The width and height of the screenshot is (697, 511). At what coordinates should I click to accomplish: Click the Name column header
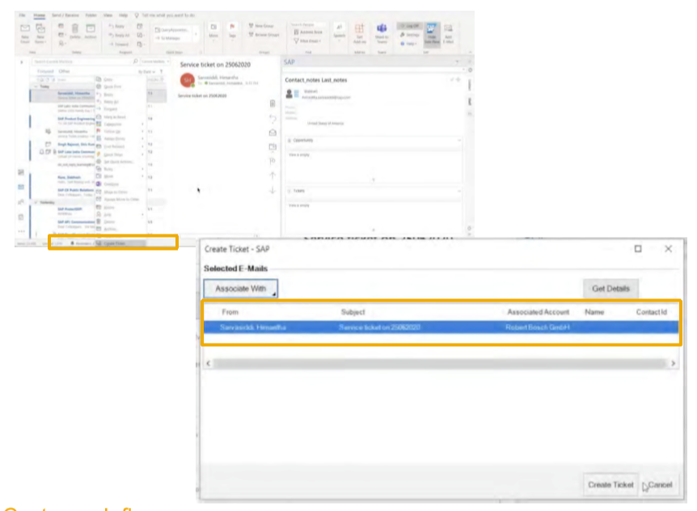594,312
